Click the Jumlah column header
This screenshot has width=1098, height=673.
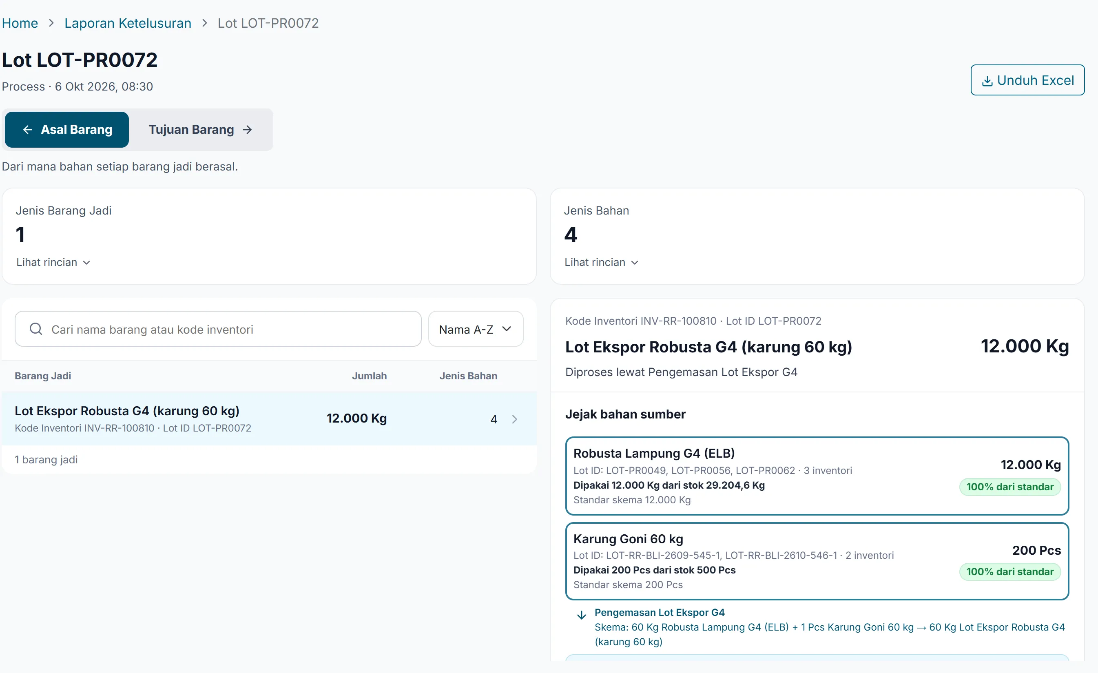[x=370, y=376]
